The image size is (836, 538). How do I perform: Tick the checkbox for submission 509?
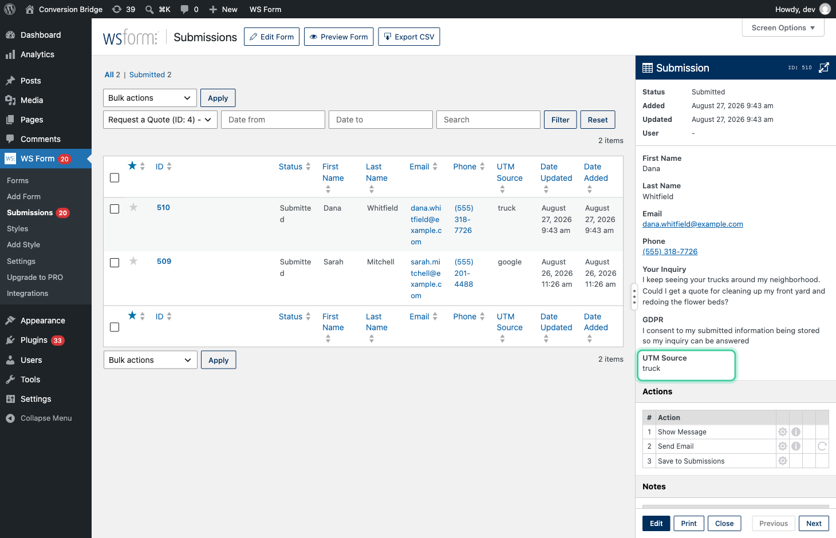(115, 262)
